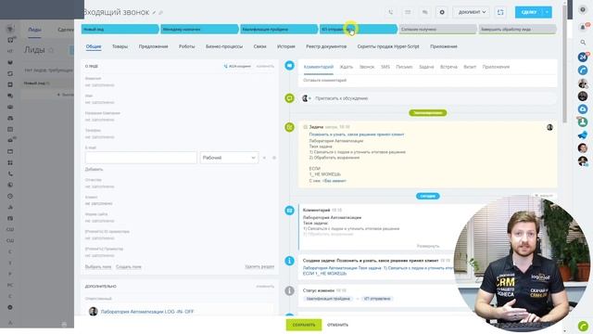Viewport: 593px width, 334px height.
Task: Click the search icon in right sidebar
Action: point(583,43)
